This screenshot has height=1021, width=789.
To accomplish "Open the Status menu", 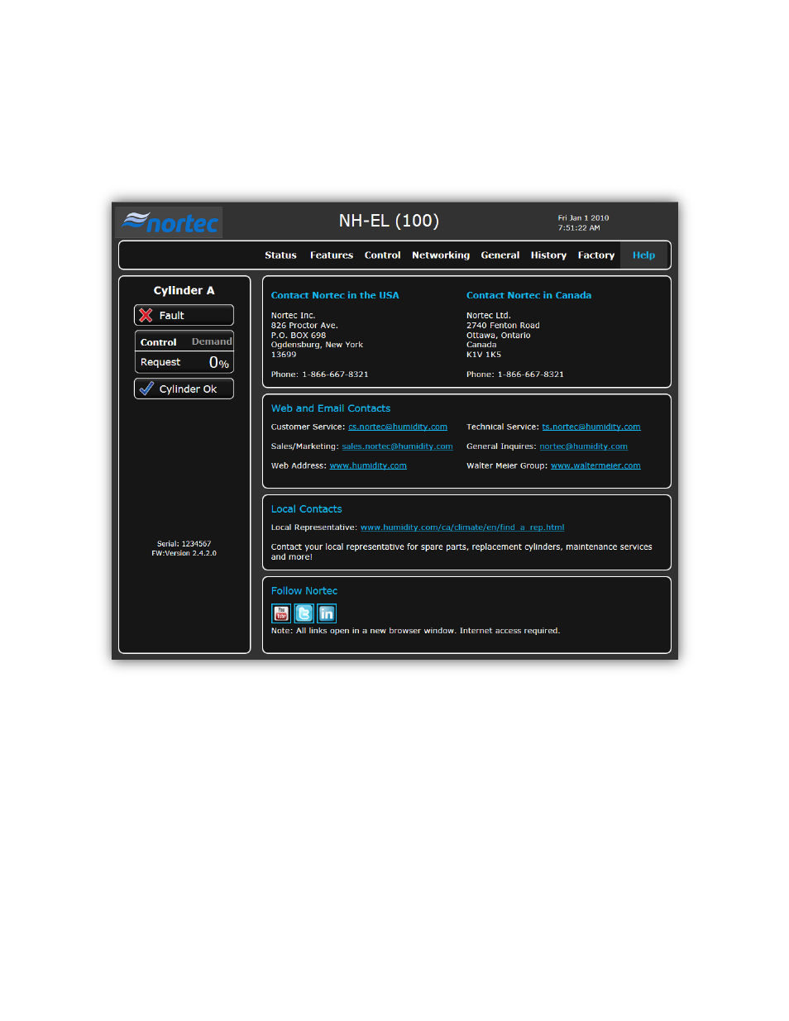I will (280, 255).
